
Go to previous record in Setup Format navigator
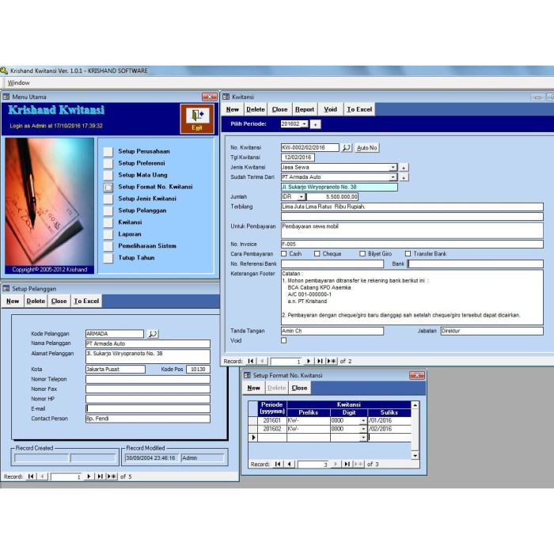(290, 465)
